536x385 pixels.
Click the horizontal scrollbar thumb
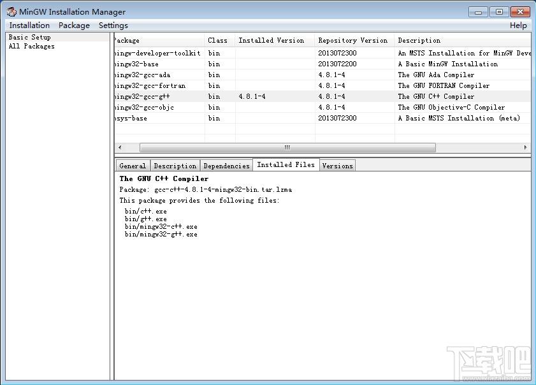coord(287,147)
